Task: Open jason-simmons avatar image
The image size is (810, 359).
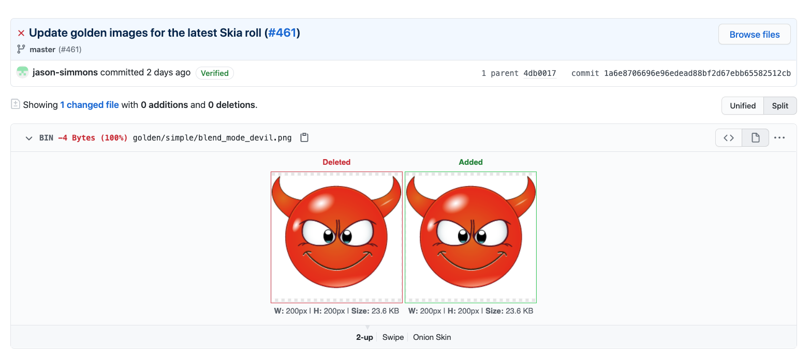Action: (x=22, y=72)
